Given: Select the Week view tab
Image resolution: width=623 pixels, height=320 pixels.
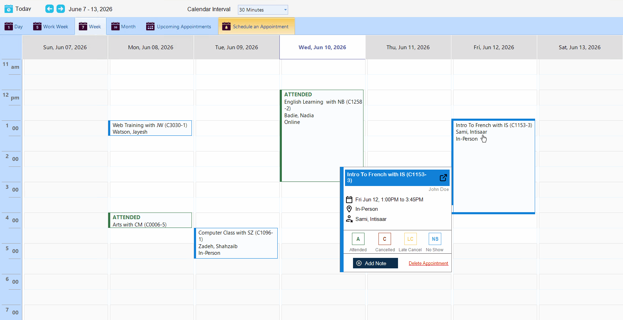Looking at the screenshot, I should coord(90,27).
